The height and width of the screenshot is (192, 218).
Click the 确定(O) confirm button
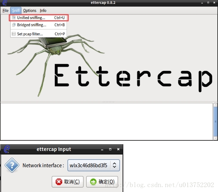point(102,182)
